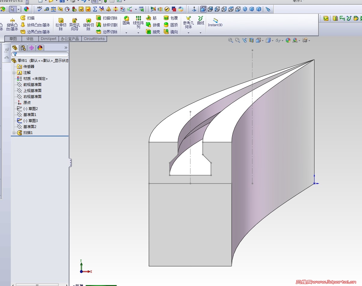Open the apply scene dropdown
This screenshot has width=362, height=286.
(x=296, y=40)
